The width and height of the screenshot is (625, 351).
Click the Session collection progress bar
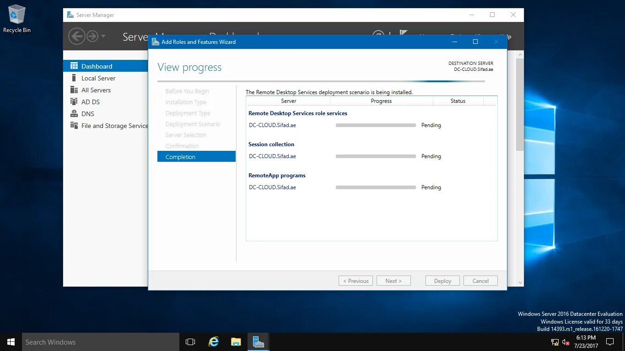pyautogui.click(x=376, y=156)
